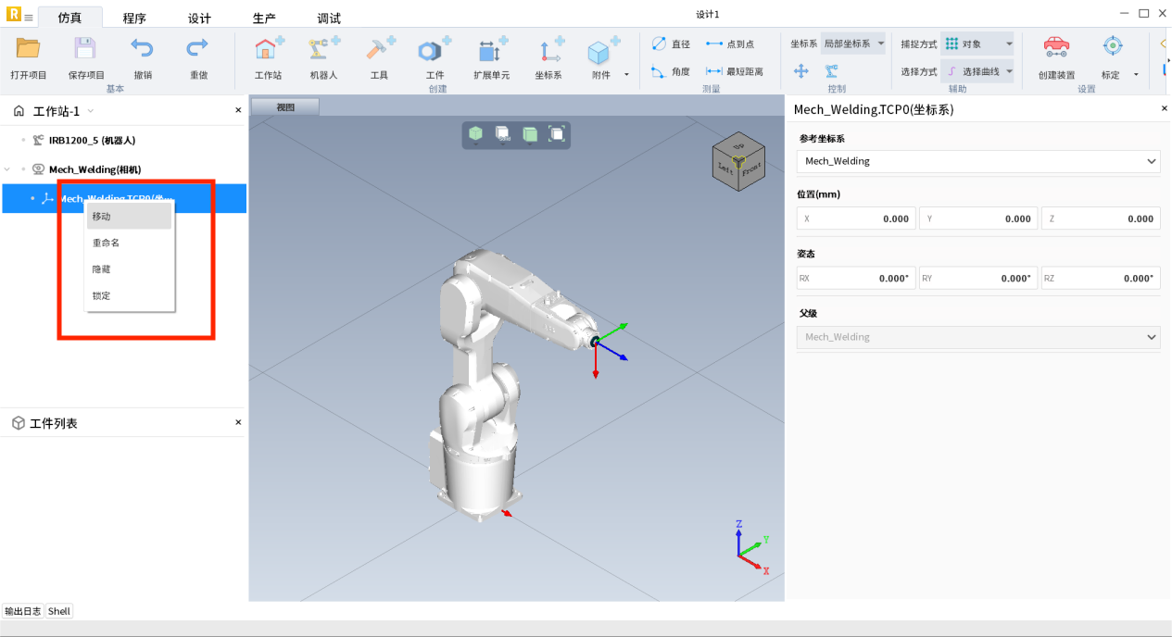
Task: Click the 输出日志 button at bottom
Action: (22, 611)
